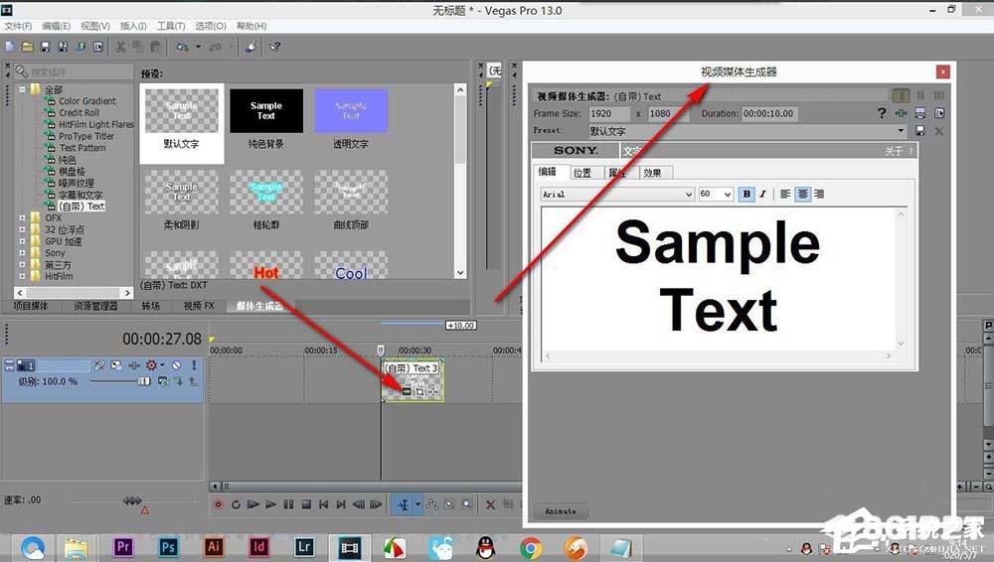Viewport: 994px width, 562px height.
Task: Click the 速率 rate slider
Action: pos(132,501)
